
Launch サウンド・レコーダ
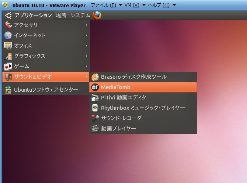pyautogui.click(x=143, y=118)
